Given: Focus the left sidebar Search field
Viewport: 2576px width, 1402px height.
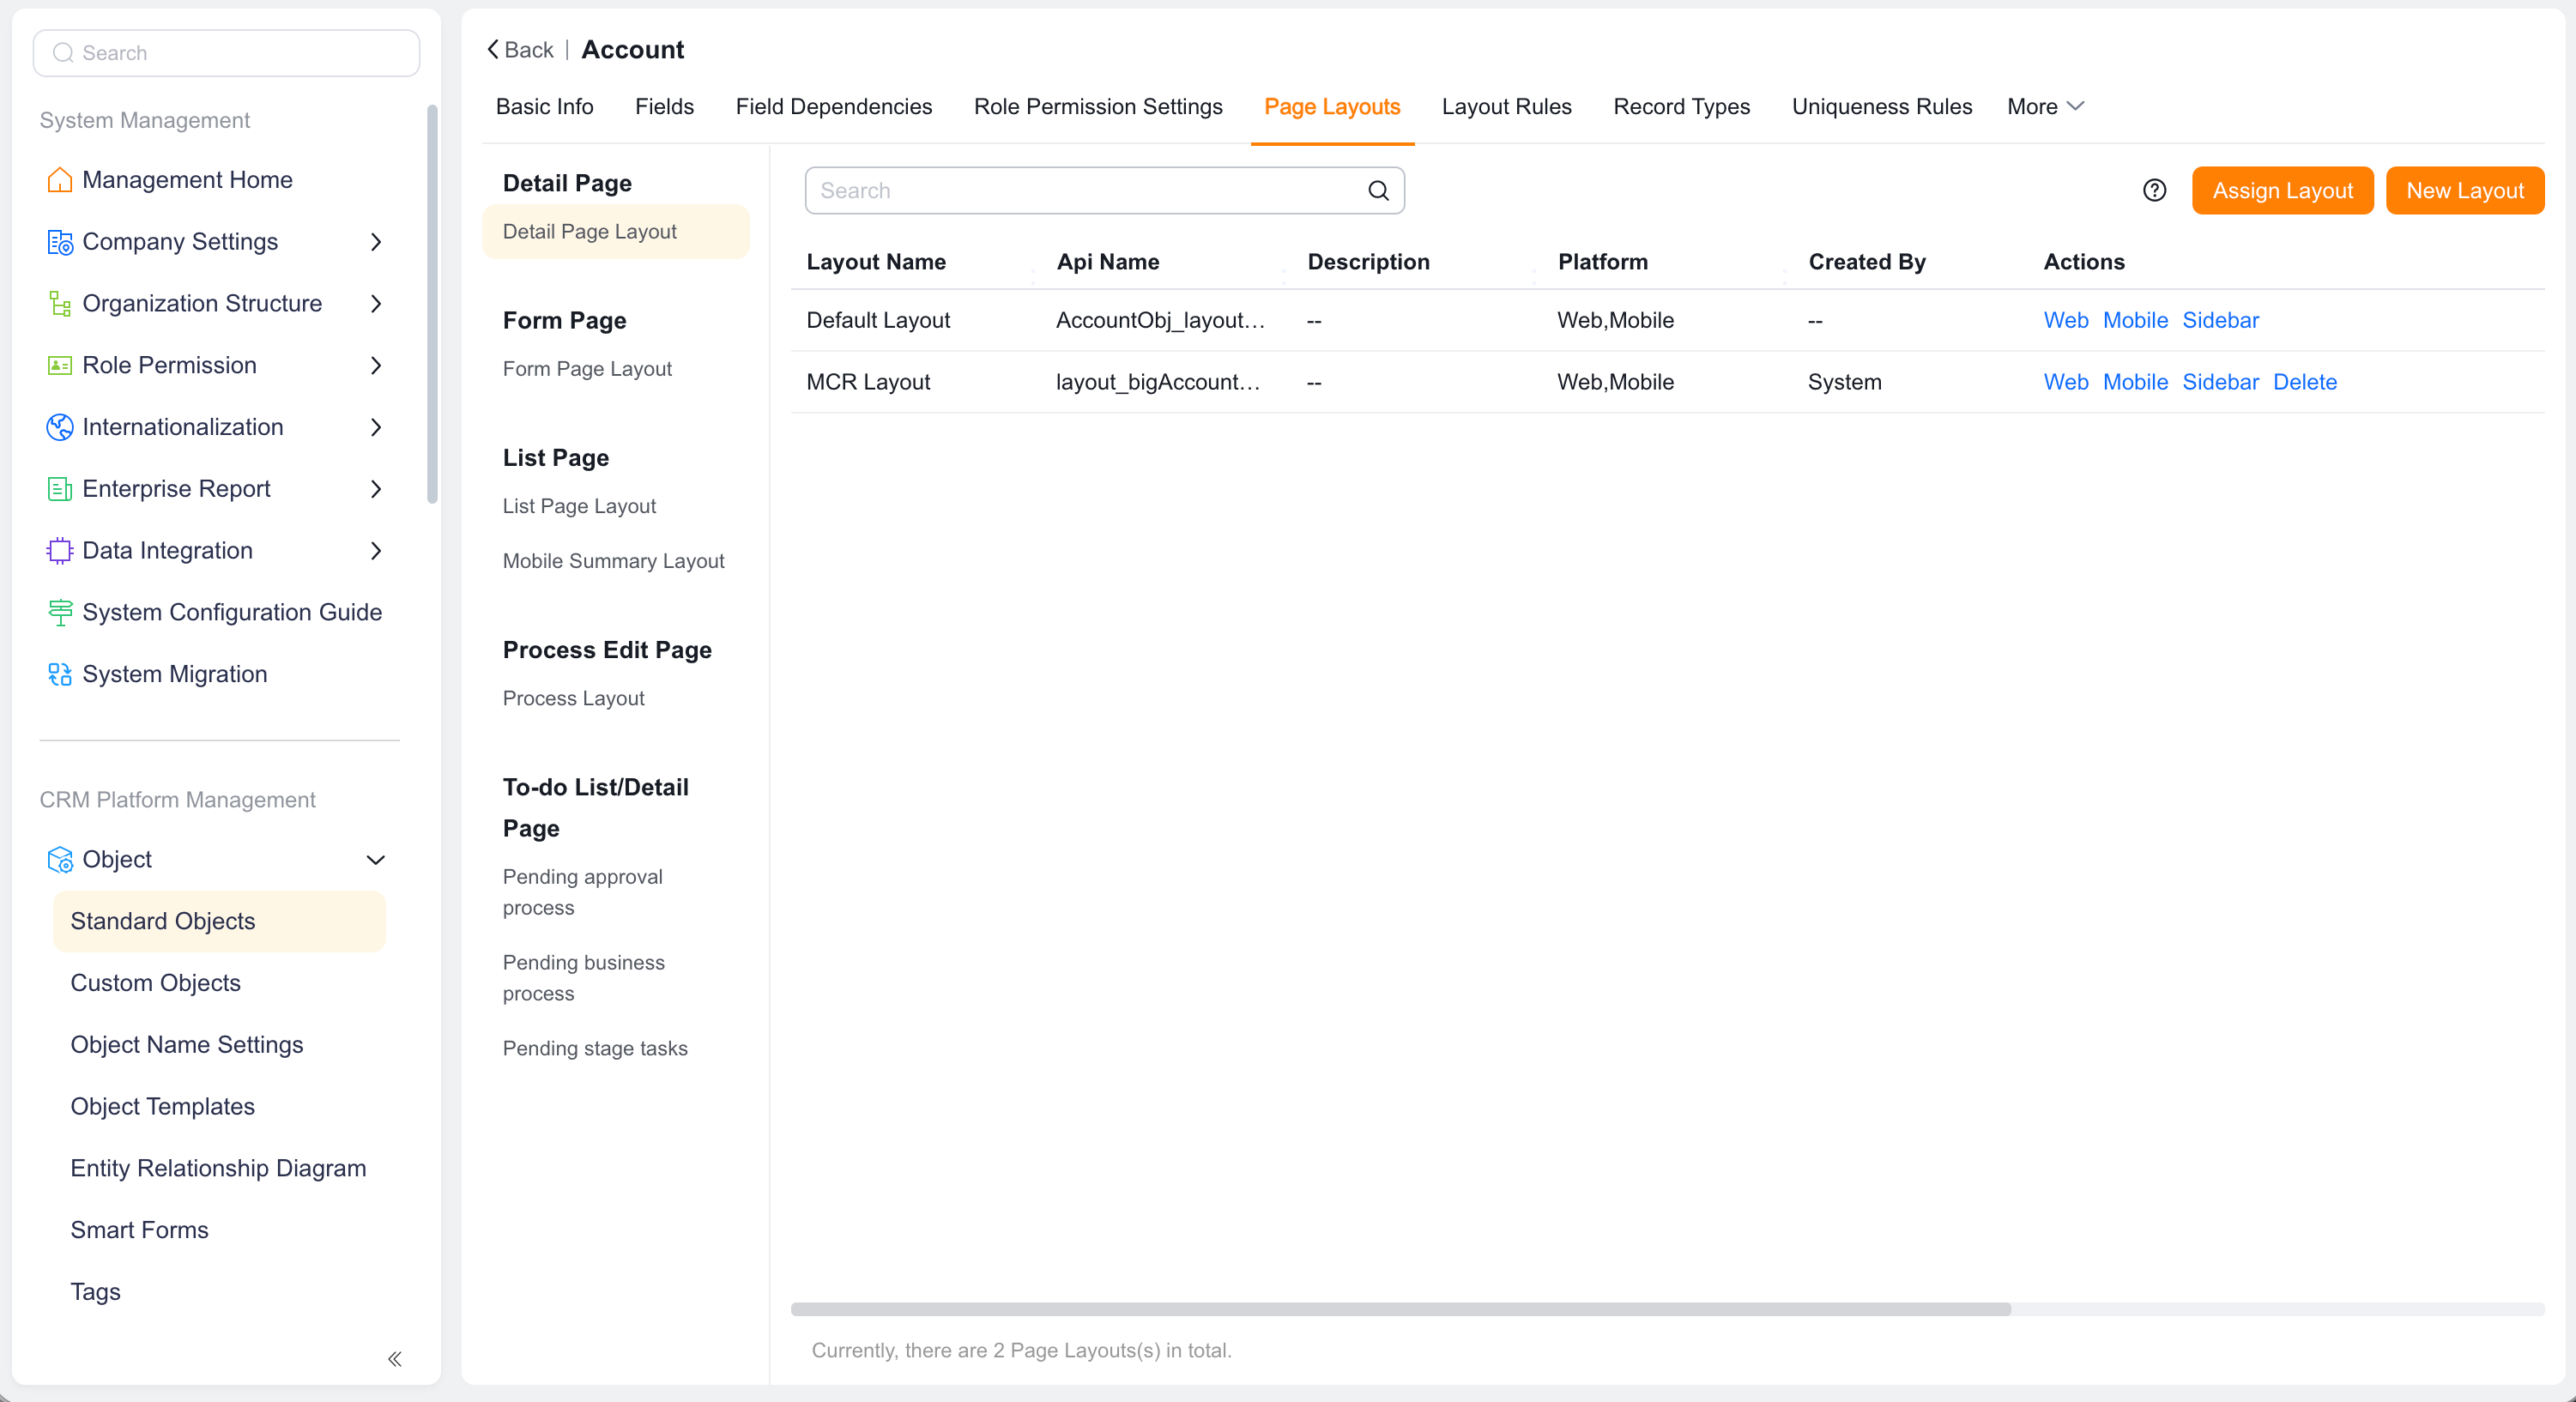Looking at the screenshot, I should (226, 53).
